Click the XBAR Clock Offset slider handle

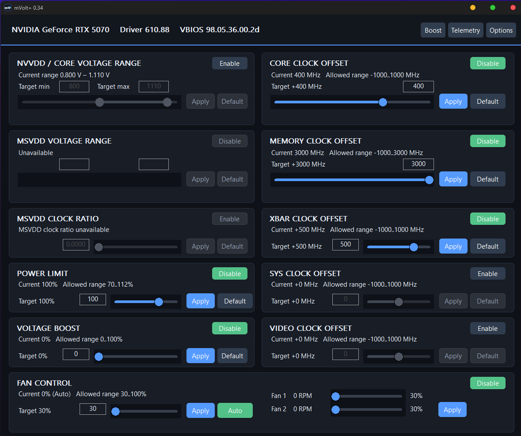(414, 247)
